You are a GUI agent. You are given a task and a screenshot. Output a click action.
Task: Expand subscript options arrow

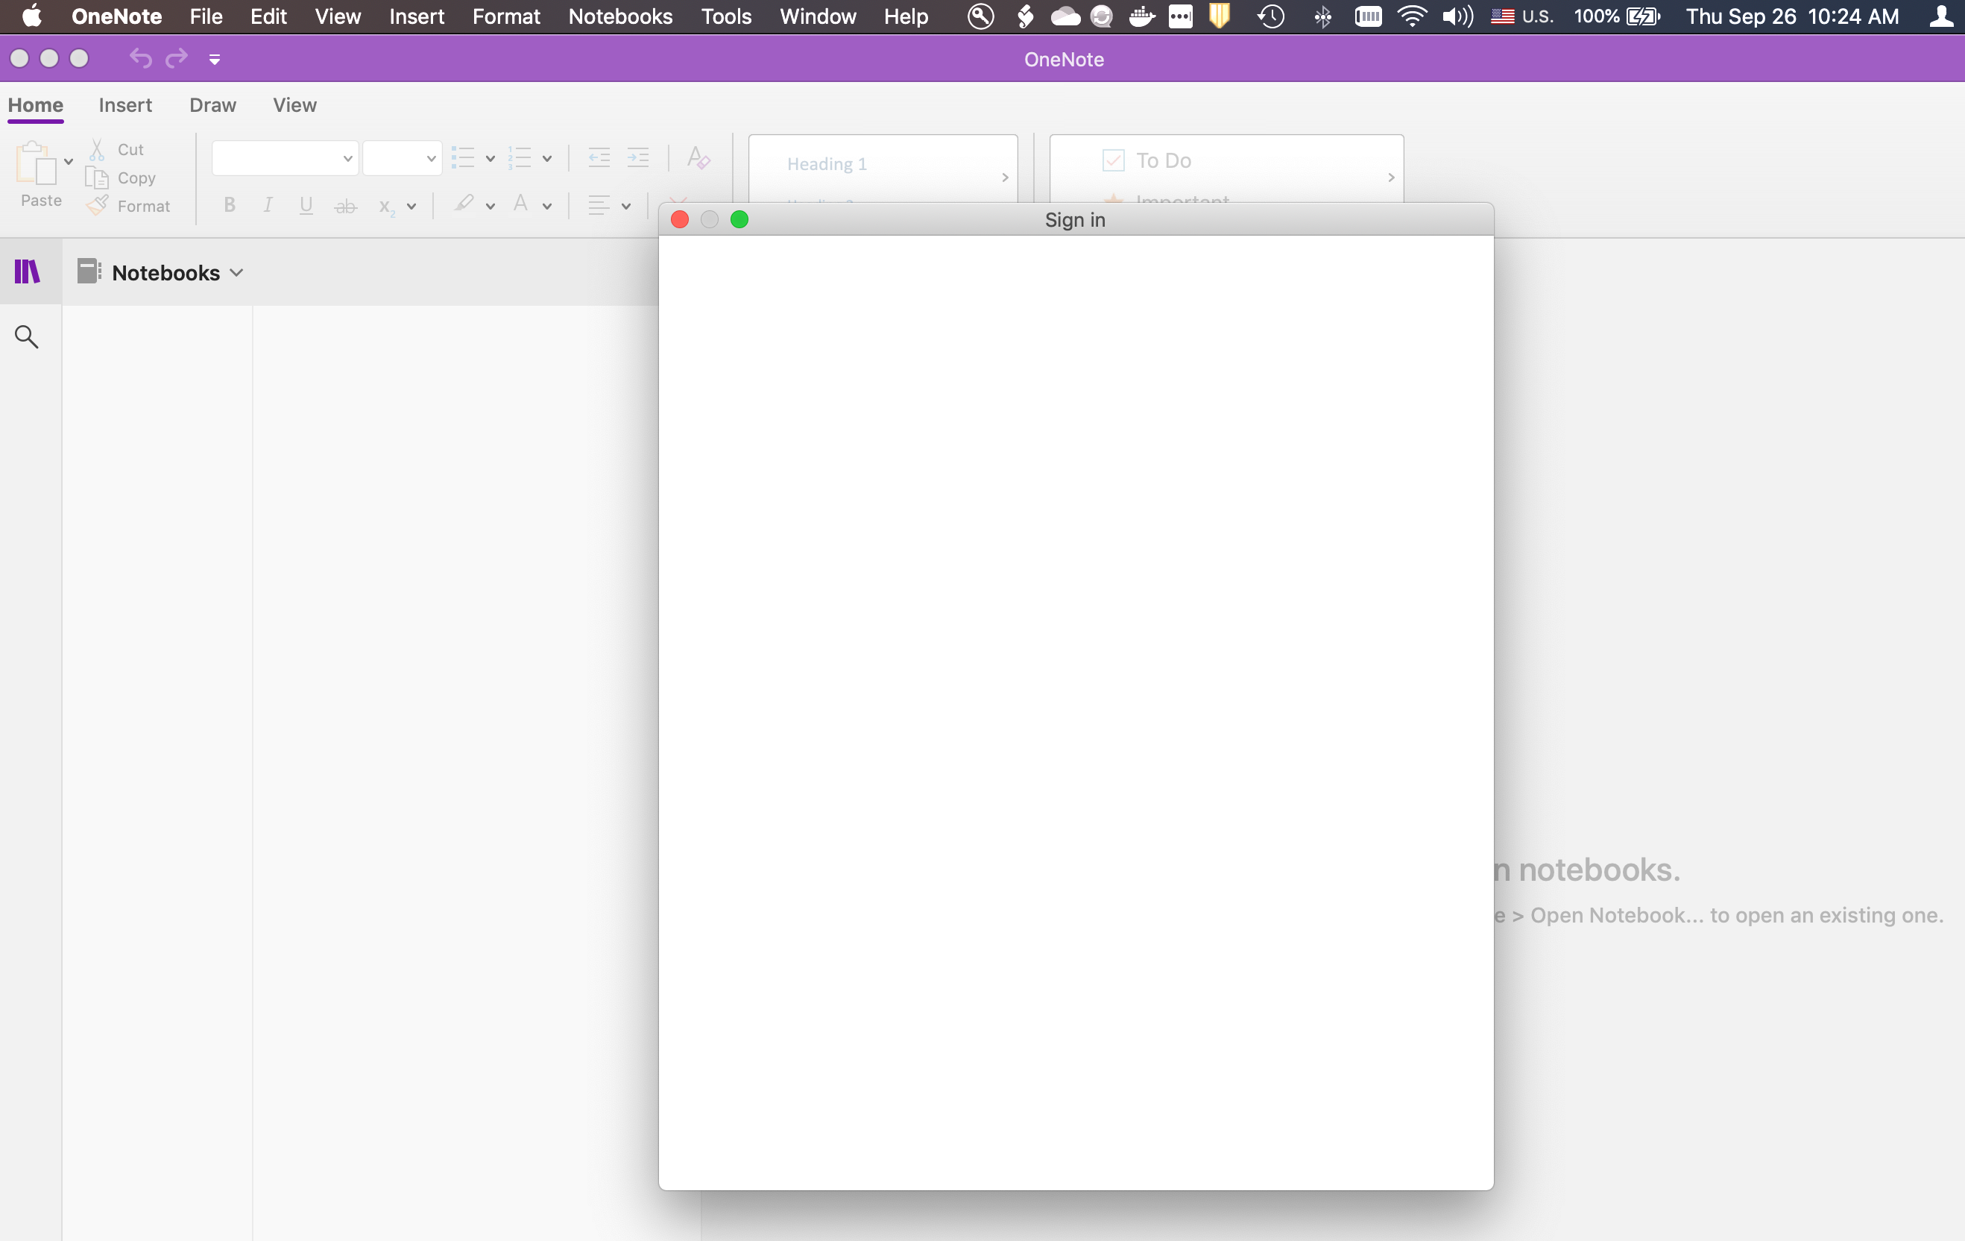(411, 207)
